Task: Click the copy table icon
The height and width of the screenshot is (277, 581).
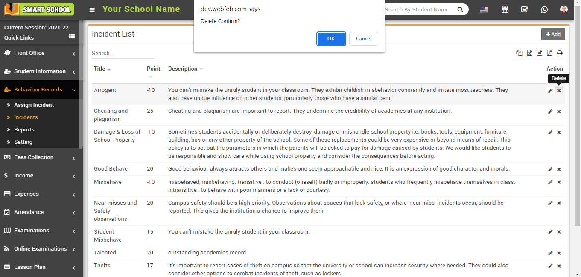Action: click(519, 53)
